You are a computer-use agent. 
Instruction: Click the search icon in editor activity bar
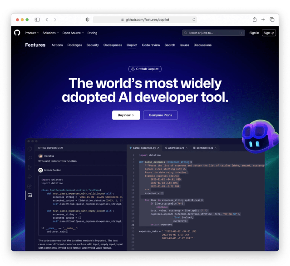tap(29, 158)
